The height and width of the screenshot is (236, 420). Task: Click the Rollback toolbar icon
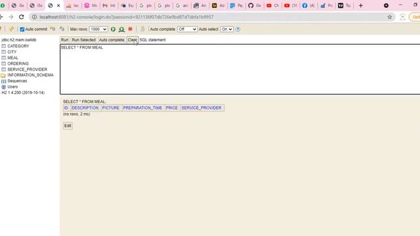pyautogui.click(x=52, y=29)
